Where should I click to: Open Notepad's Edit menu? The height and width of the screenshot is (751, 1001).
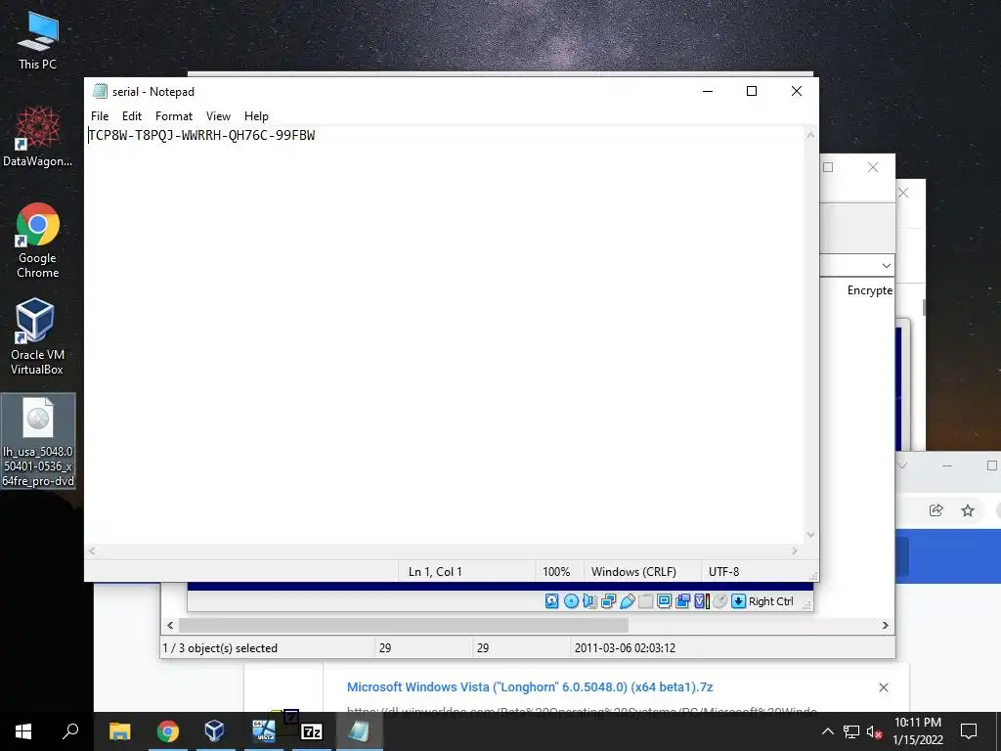coord(132,116)
